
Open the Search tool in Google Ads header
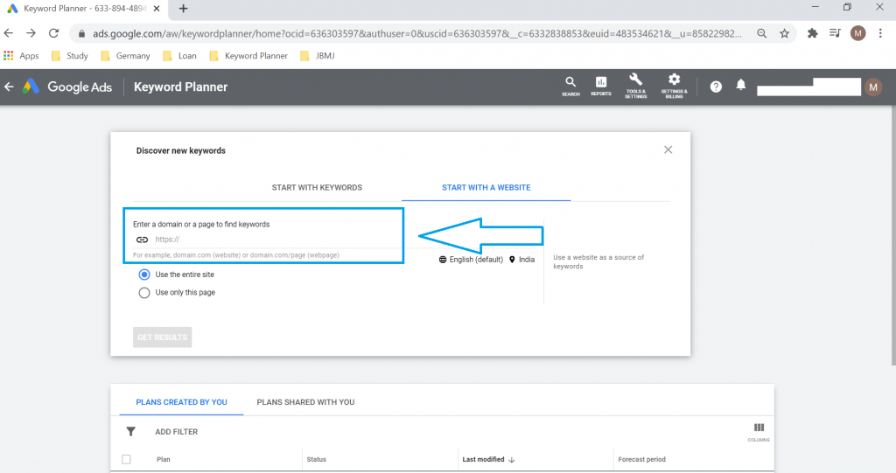(x=570, y=87)
